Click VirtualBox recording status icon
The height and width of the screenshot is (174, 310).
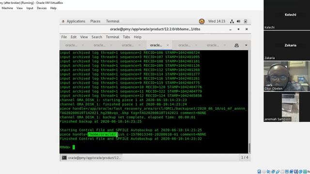(292, 172)
